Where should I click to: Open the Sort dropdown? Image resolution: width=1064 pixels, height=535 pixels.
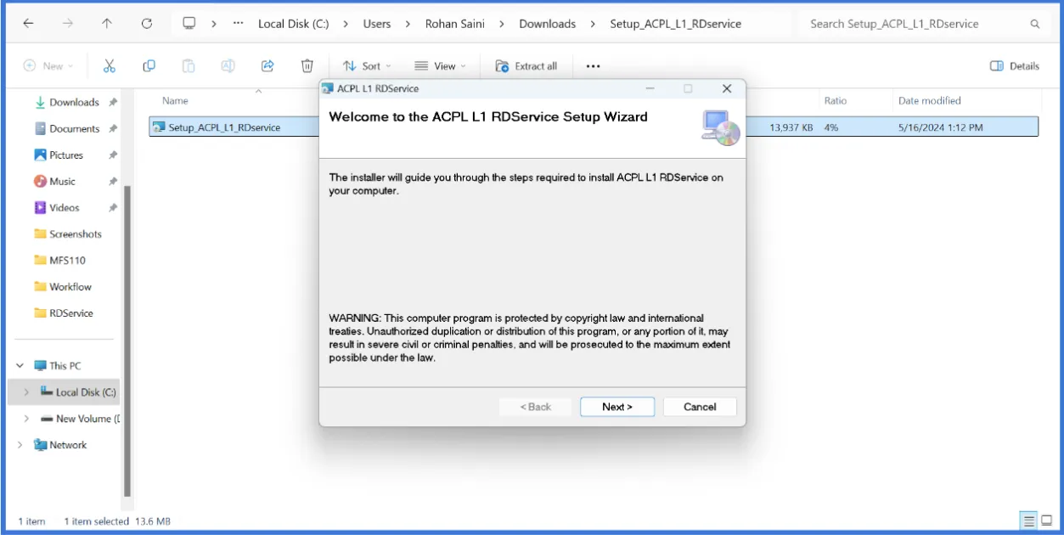click(x=367, y=66)
